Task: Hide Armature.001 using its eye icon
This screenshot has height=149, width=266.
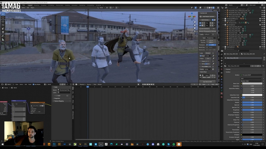Action: (262, 23)
